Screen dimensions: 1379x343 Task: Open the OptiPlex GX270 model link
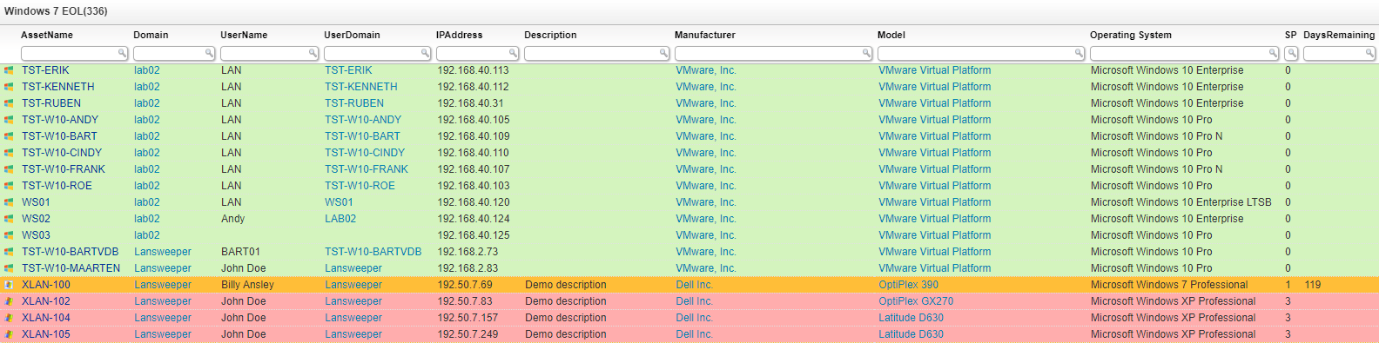coord(916,301)
